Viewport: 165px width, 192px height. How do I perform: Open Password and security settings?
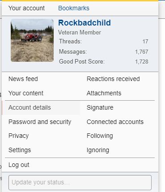click(x=40, y=122)
